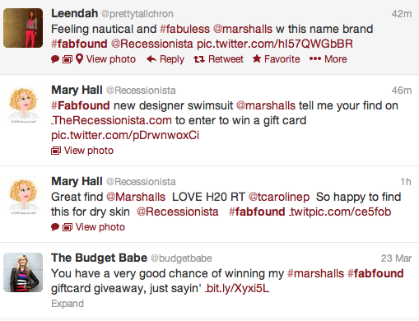The image size is (419, 321).
Task: Click the photo media icon on Leendah's tweet
Action: (68, 59)
